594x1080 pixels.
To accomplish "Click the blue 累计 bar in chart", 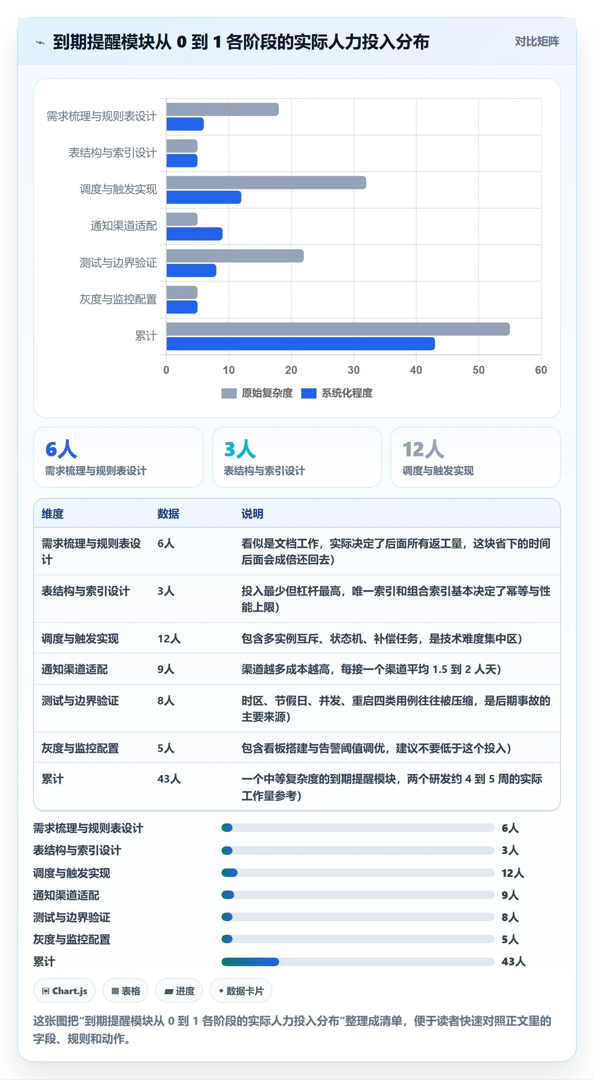I will pos(301,344).
